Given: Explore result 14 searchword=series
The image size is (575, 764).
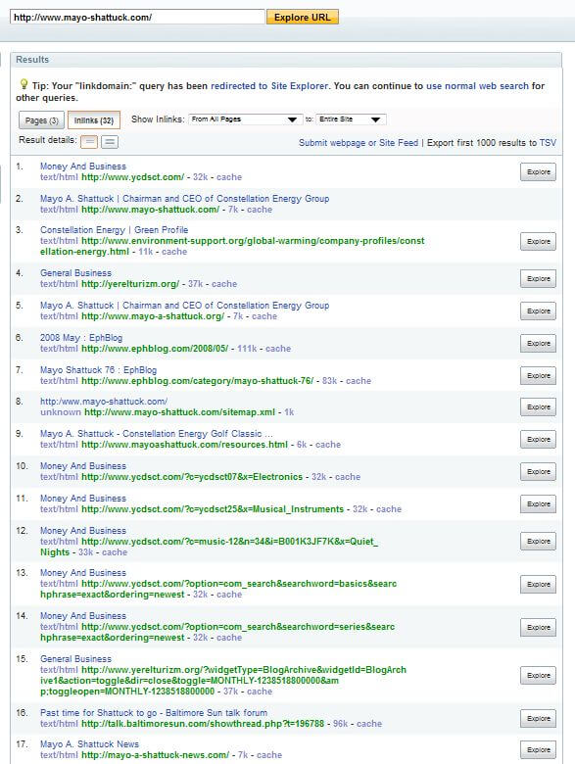Looking at the screenshot, I should pyautogui.click(x=538, y=628).
